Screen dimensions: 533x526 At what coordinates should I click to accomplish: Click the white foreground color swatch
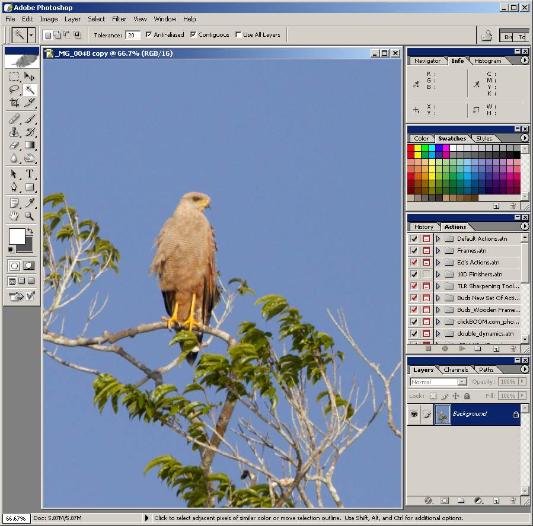point(17,236)
